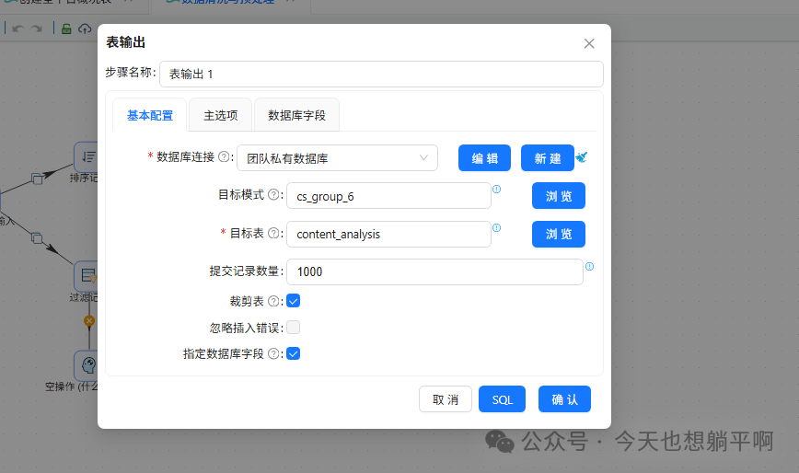Click the 取消 button

[446, 399]
